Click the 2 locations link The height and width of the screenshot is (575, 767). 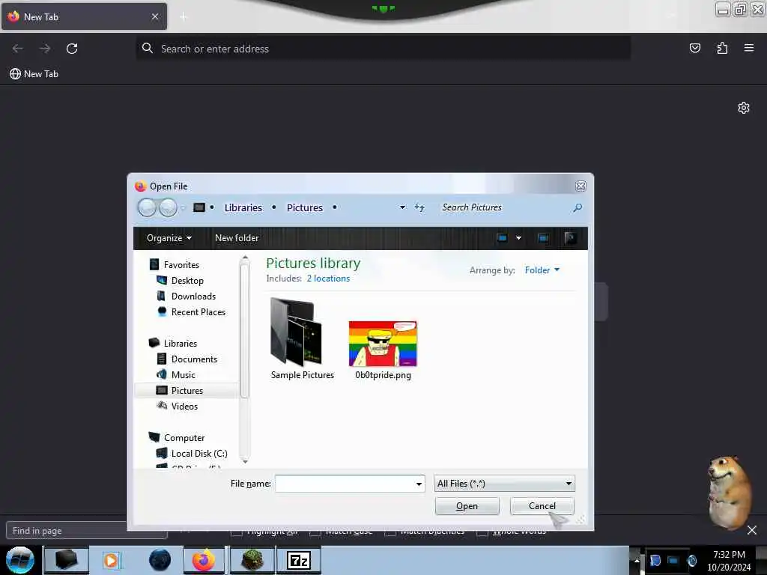(x=328, y=279)
